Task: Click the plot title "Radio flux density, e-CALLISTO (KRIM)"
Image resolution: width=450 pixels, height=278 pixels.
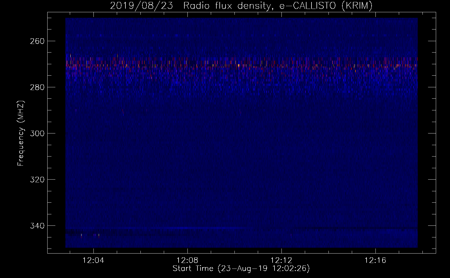Action: pyautogui.click(x=278, y=6)
